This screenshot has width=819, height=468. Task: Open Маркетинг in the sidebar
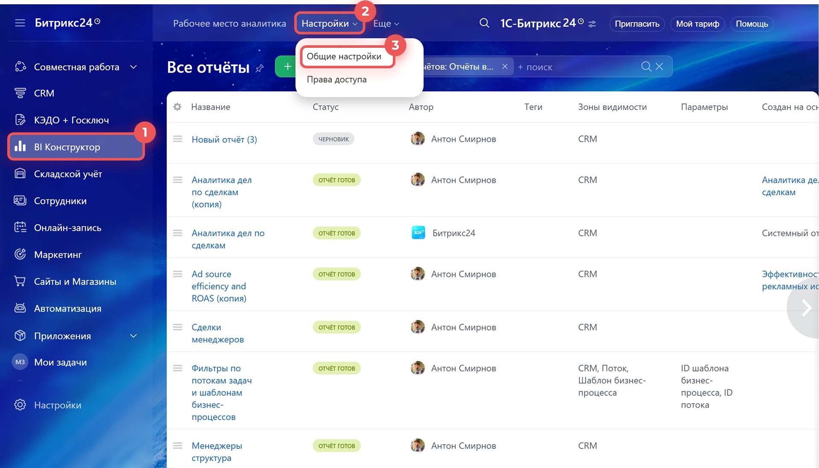[58, 254]
